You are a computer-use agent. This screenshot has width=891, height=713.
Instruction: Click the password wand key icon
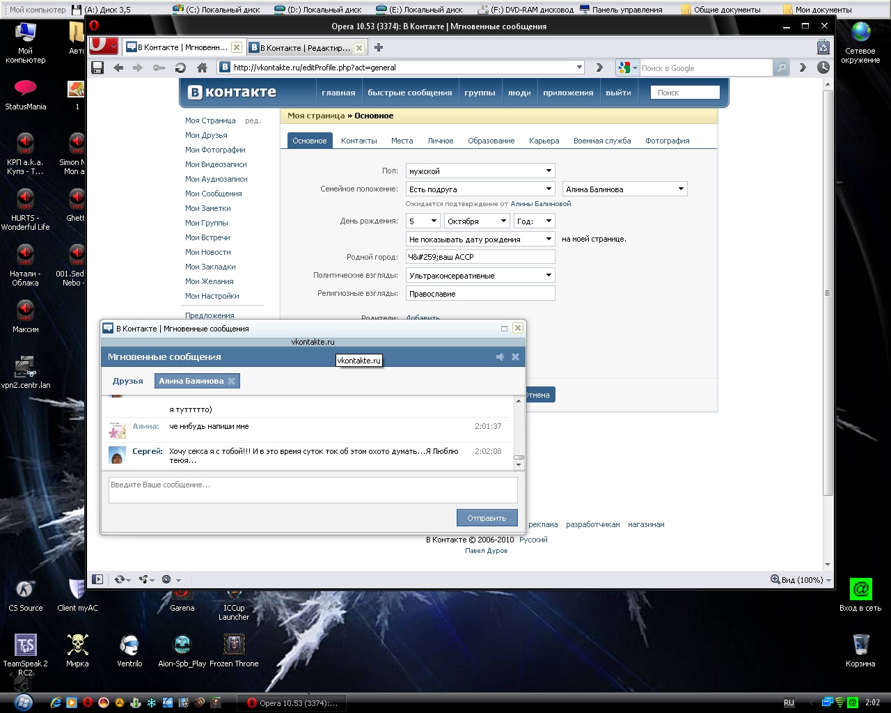coord(159,68)
